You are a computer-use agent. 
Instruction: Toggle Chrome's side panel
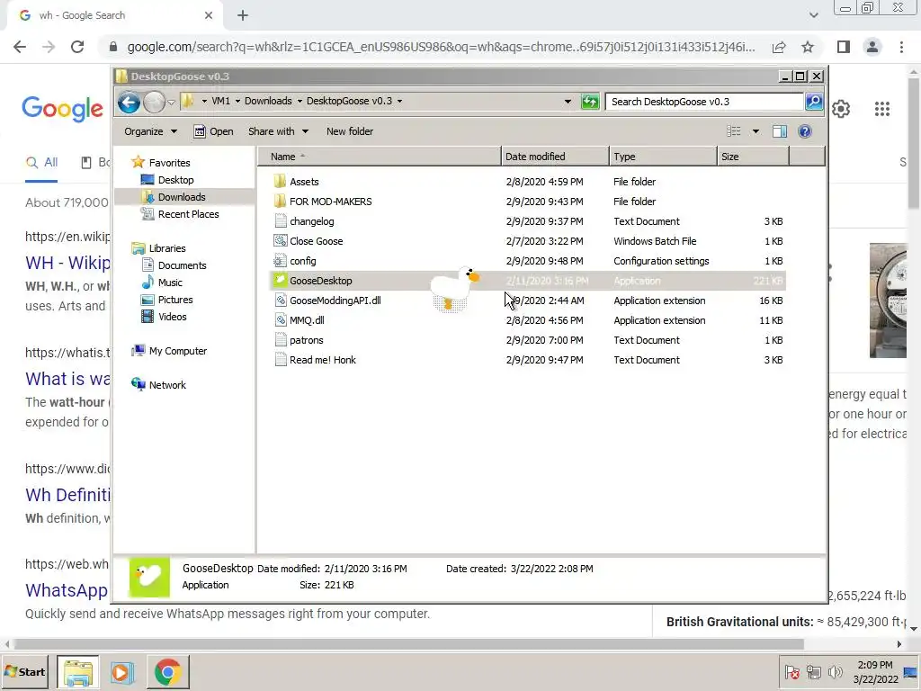[x=844, y=47]
